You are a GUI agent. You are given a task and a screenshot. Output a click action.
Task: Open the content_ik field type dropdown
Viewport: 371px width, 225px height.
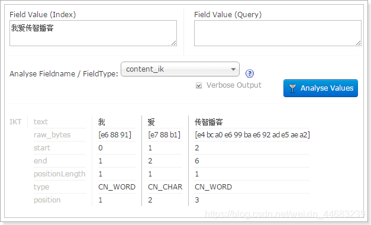[180, 69]
